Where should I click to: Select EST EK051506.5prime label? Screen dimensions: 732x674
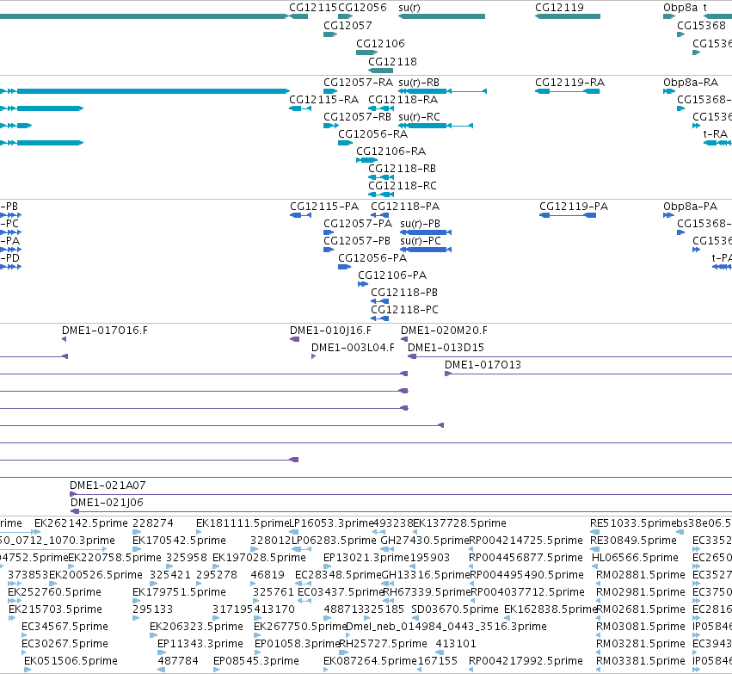click(x=71, y=662)
